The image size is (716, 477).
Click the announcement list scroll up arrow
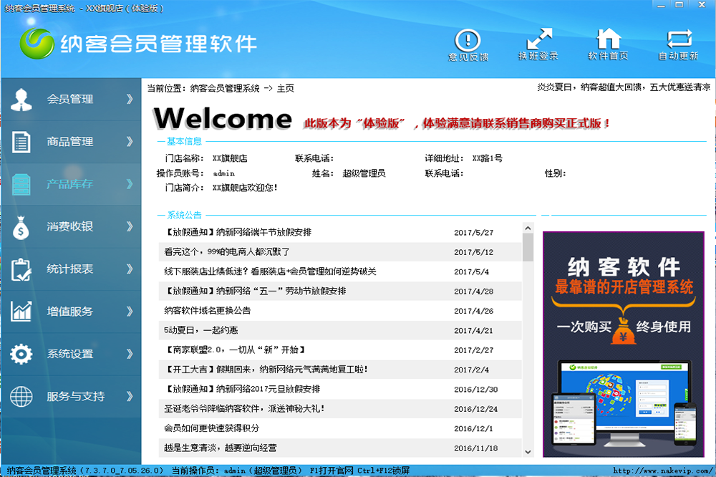(x=528, y=228)
